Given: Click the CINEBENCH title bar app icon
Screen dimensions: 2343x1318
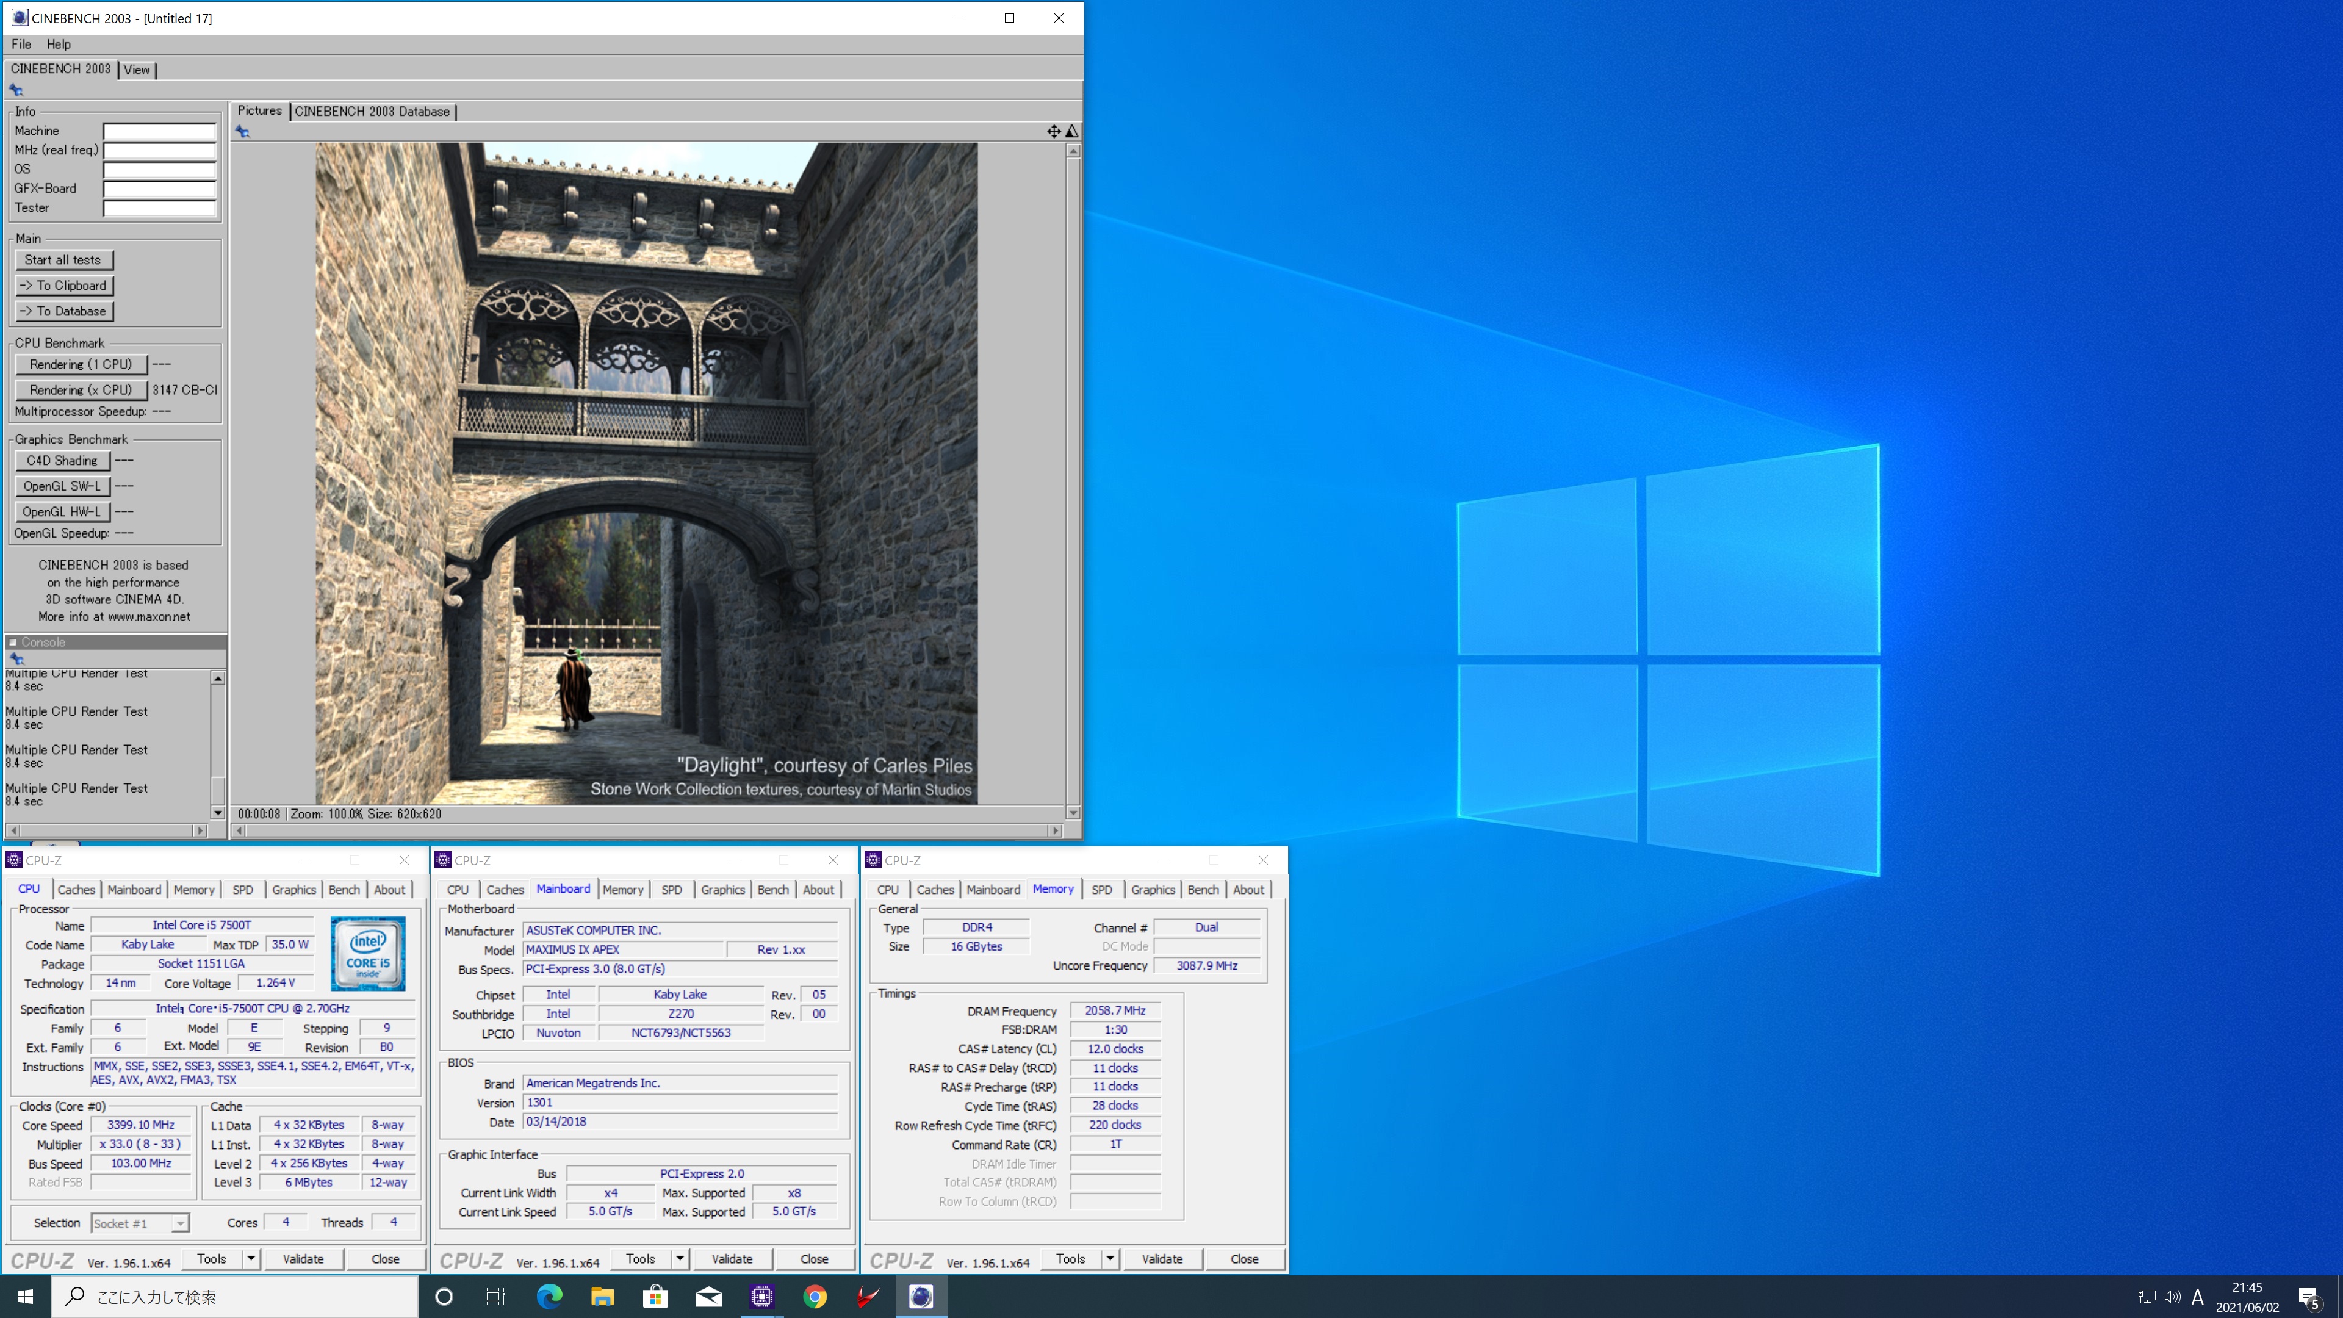Looking at the screenshot, I should pos(19,18).
